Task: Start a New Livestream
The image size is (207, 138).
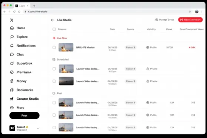Action: (190, 20)
